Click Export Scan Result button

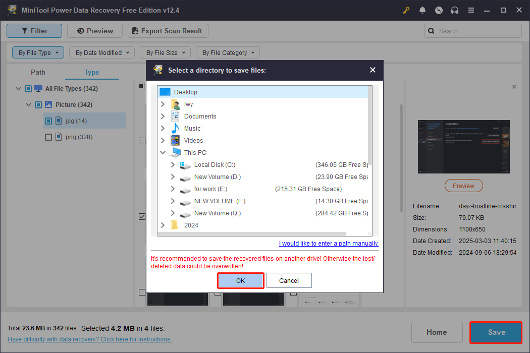(168, 31)
